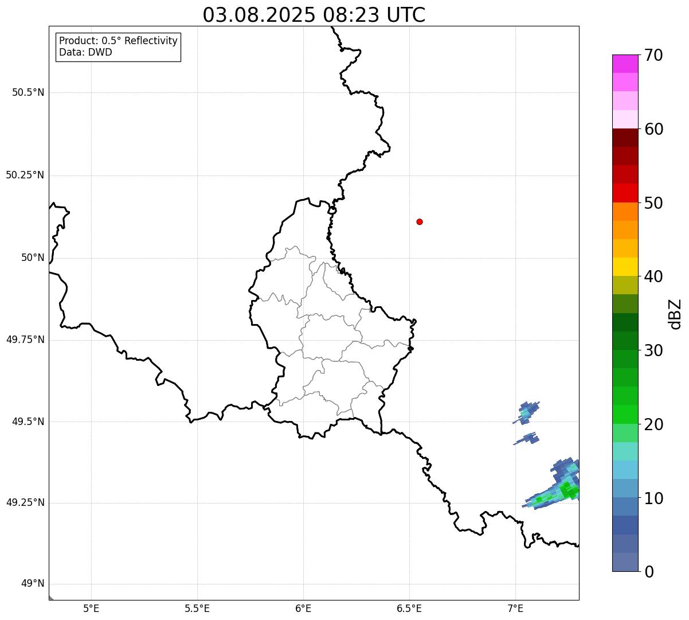Click the bright green colorbar segment above 20

625,415
